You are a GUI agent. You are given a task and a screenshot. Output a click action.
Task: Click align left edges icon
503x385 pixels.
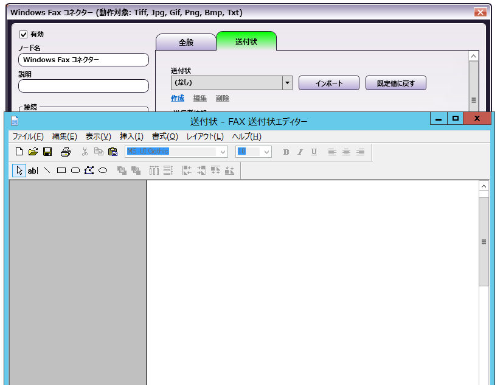tap(187, 171)
